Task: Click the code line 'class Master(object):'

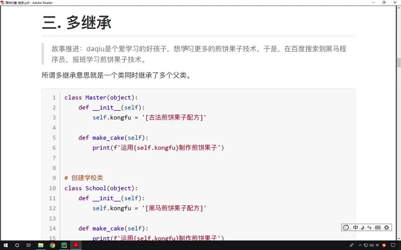Action: click(101, 98)
